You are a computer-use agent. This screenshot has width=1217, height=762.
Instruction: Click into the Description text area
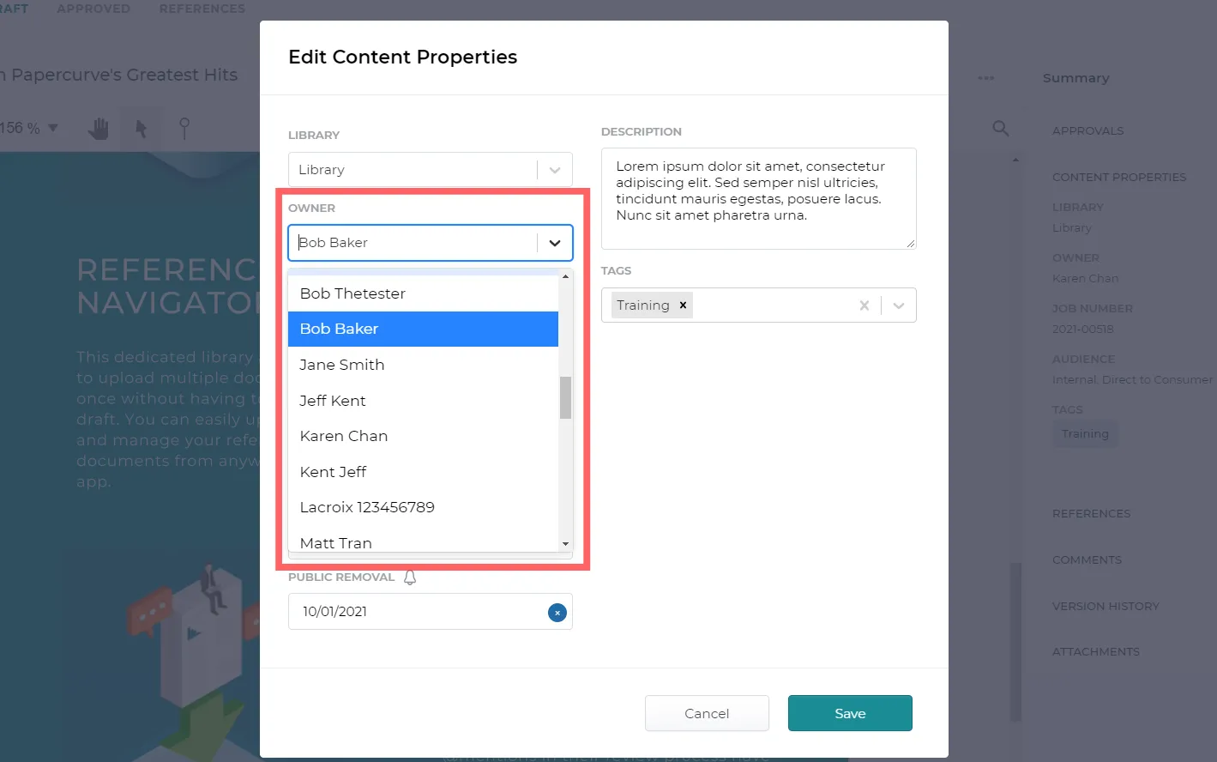(759, 199)
